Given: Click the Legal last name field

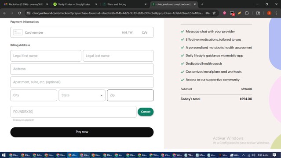Looking at the screenshot, I should (x=118, y=56).
